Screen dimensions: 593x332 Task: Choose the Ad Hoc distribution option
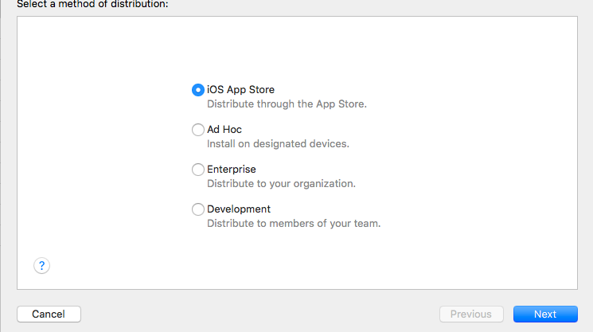pos(197,130)
